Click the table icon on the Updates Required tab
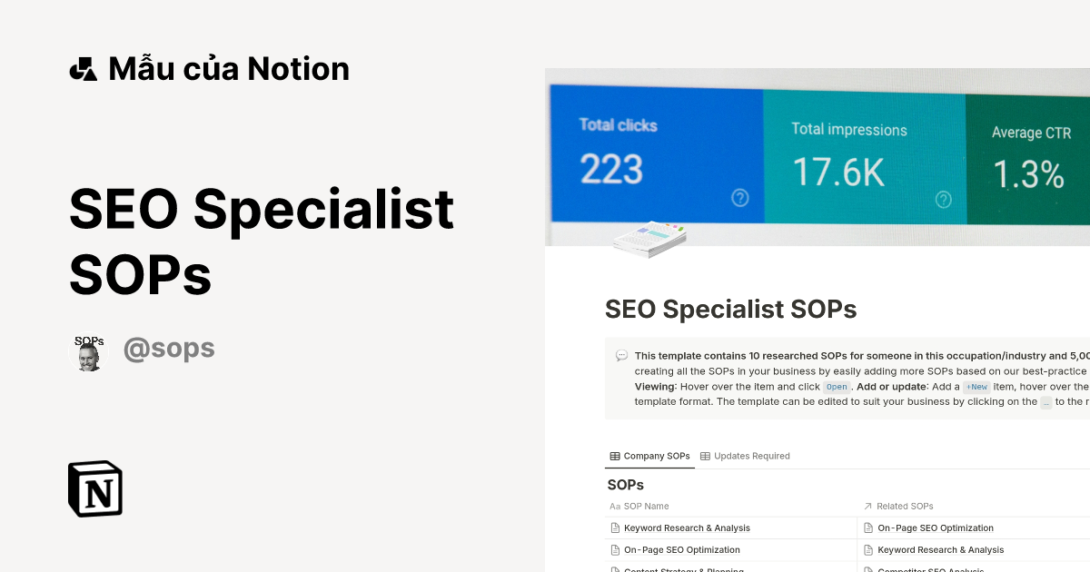 pos(705,456)
